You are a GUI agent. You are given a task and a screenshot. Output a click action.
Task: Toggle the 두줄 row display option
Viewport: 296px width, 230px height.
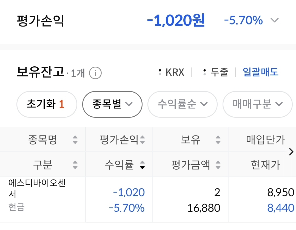click(216, 72)
